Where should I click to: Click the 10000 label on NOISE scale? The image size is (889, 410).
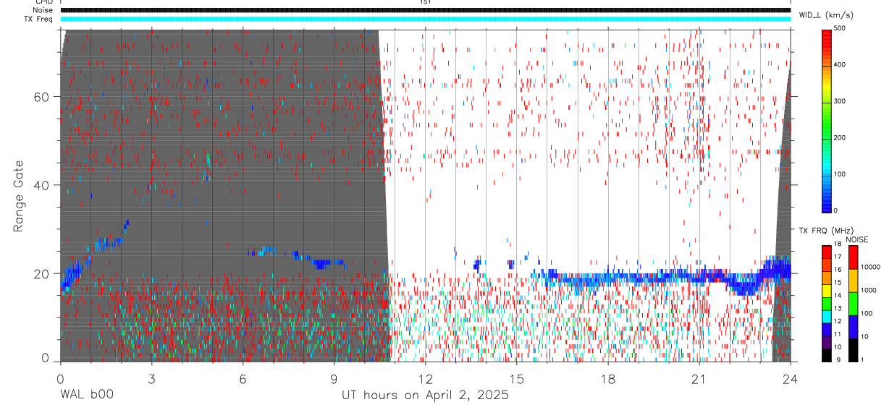click(x=871, y=268)
